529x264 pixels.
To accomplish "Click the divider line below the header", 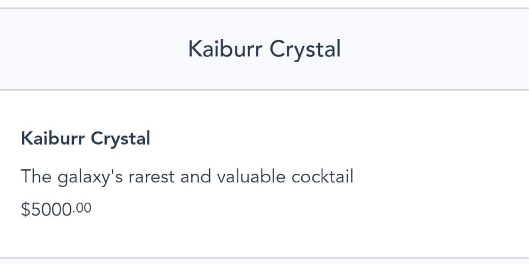I will point(264,89).
